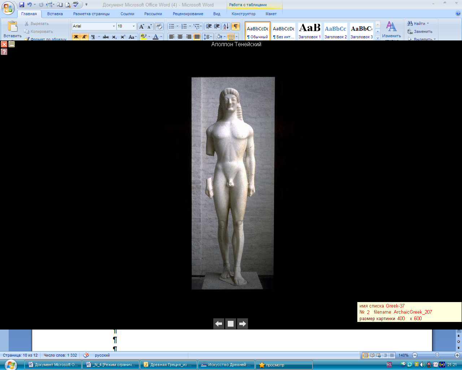Switch to Web Layout view
The width and height of the screenshot is (462, 370).
point(379,355)
